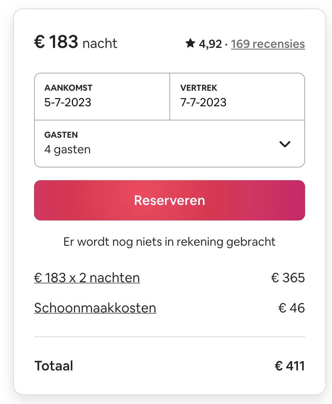Screen dimensions: 332x404
Task: Change the 7-7-2023 departure date
Action: click(203, 102)
